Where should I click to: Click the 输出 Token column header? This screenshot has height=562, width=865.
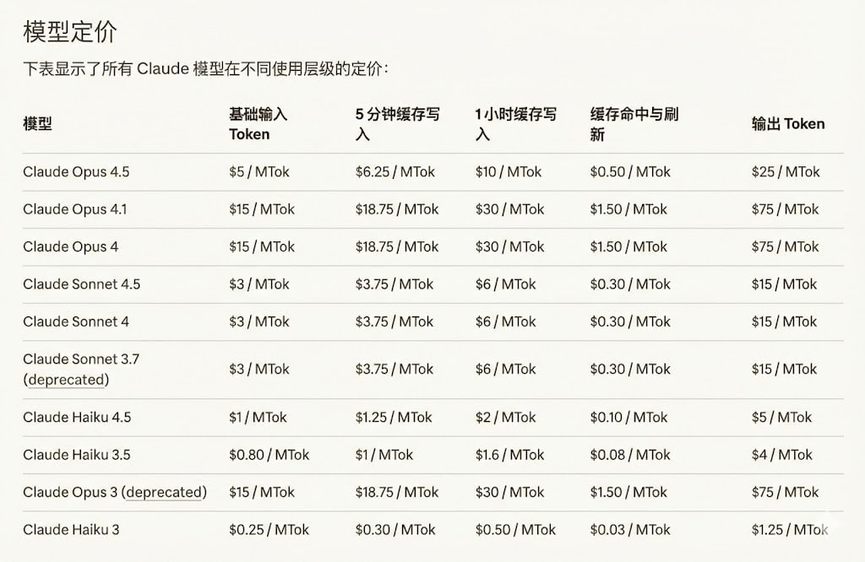787,123
